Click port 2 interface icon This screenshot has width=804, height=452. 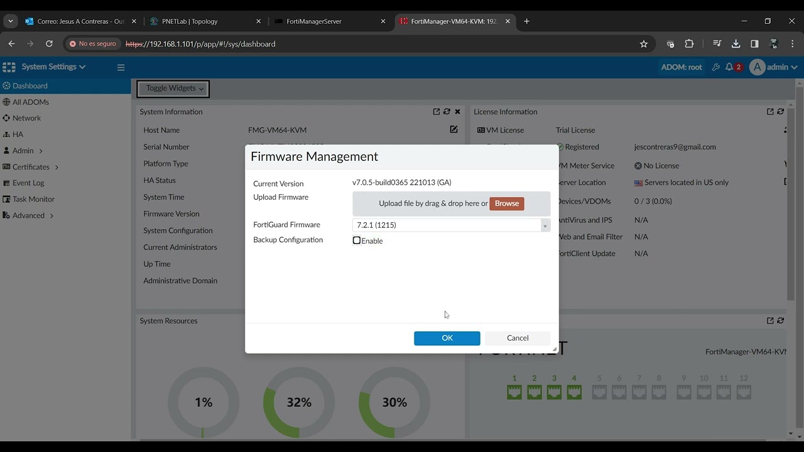pyautogui.click(x=535, y=392)
